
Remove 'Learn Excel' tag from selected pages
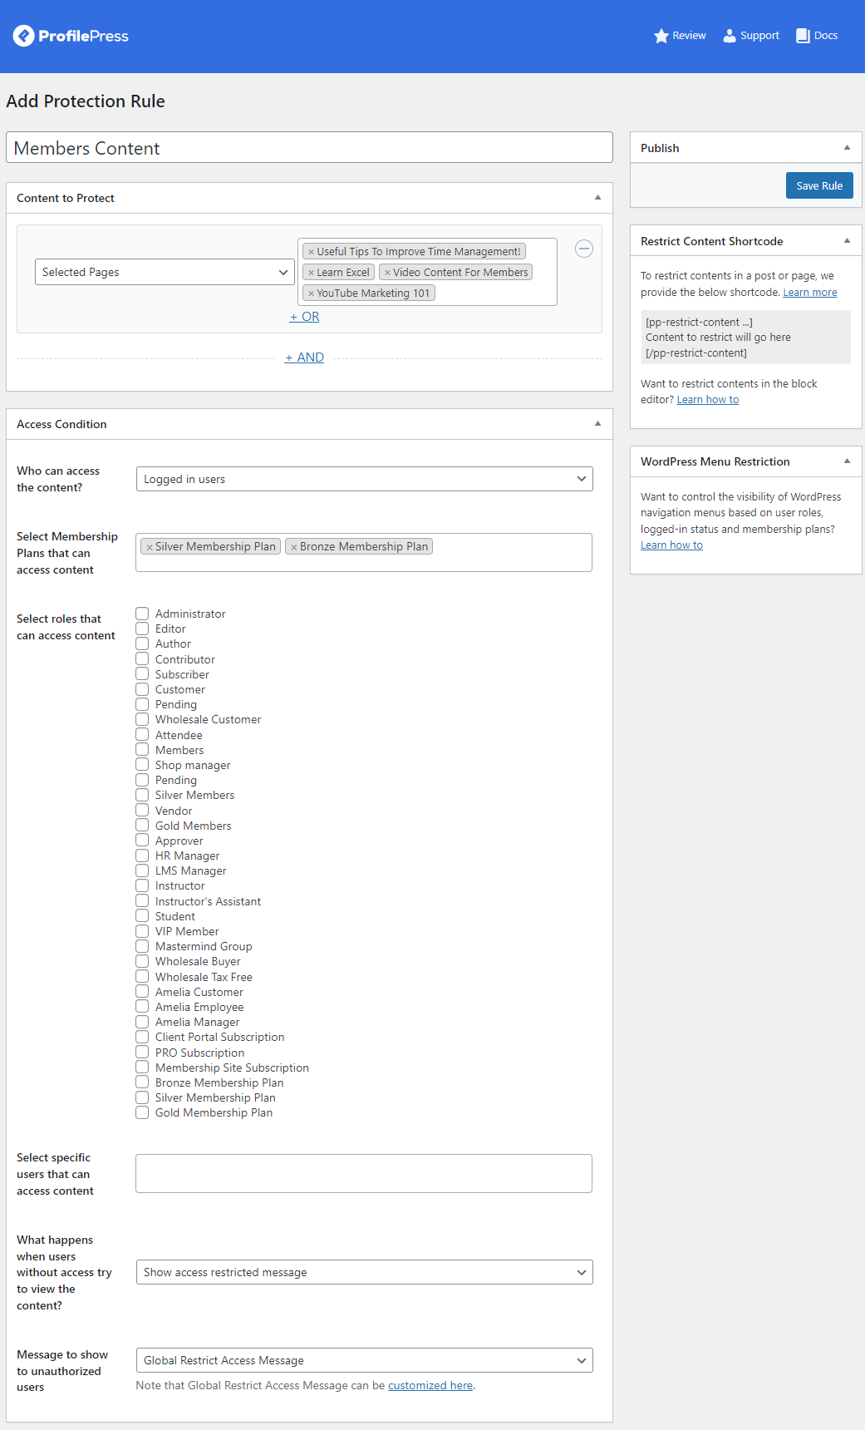pyautogui.click(x=312, y=273)
